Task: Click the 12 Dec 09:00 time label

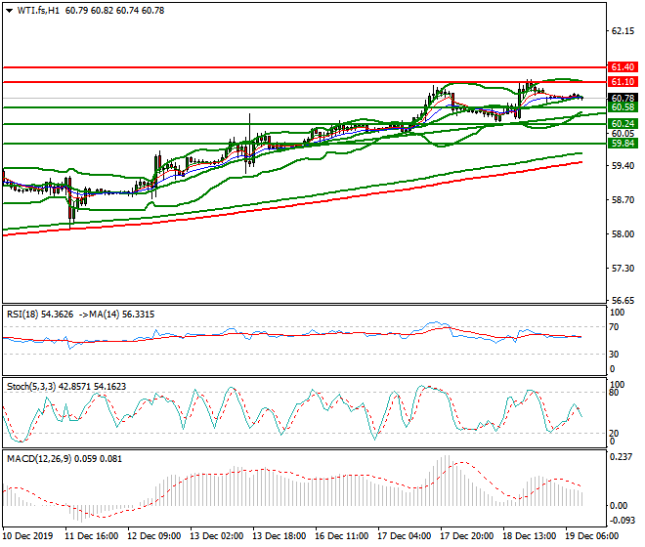Action: [x=154, y=536]
